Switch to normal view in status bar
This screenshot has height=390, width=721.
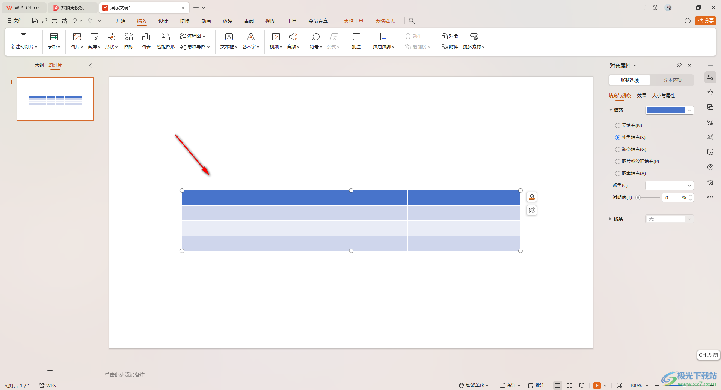(x=558, y=385)
